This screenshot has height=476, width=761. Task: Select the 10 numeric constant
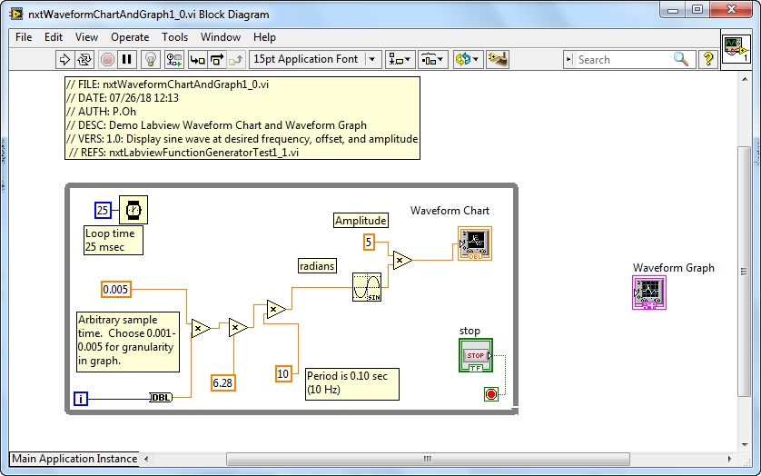click(283, 374)
